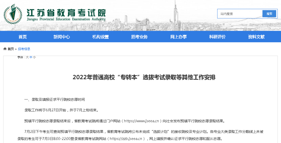Screen dimensions: 281x143
Task: Click the https://www.jseea.cn URL text
Action: pos(141,121)
